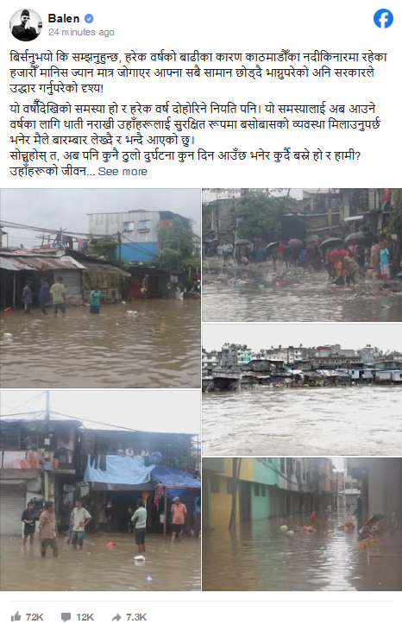This screenshot has width=402, height=624.
Task: Open photo of crowd holding umbrellas
Action: (x=302, y=255)
